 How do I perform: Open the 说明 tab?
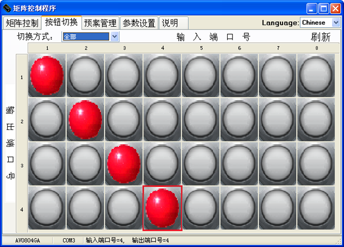(170, 23)
